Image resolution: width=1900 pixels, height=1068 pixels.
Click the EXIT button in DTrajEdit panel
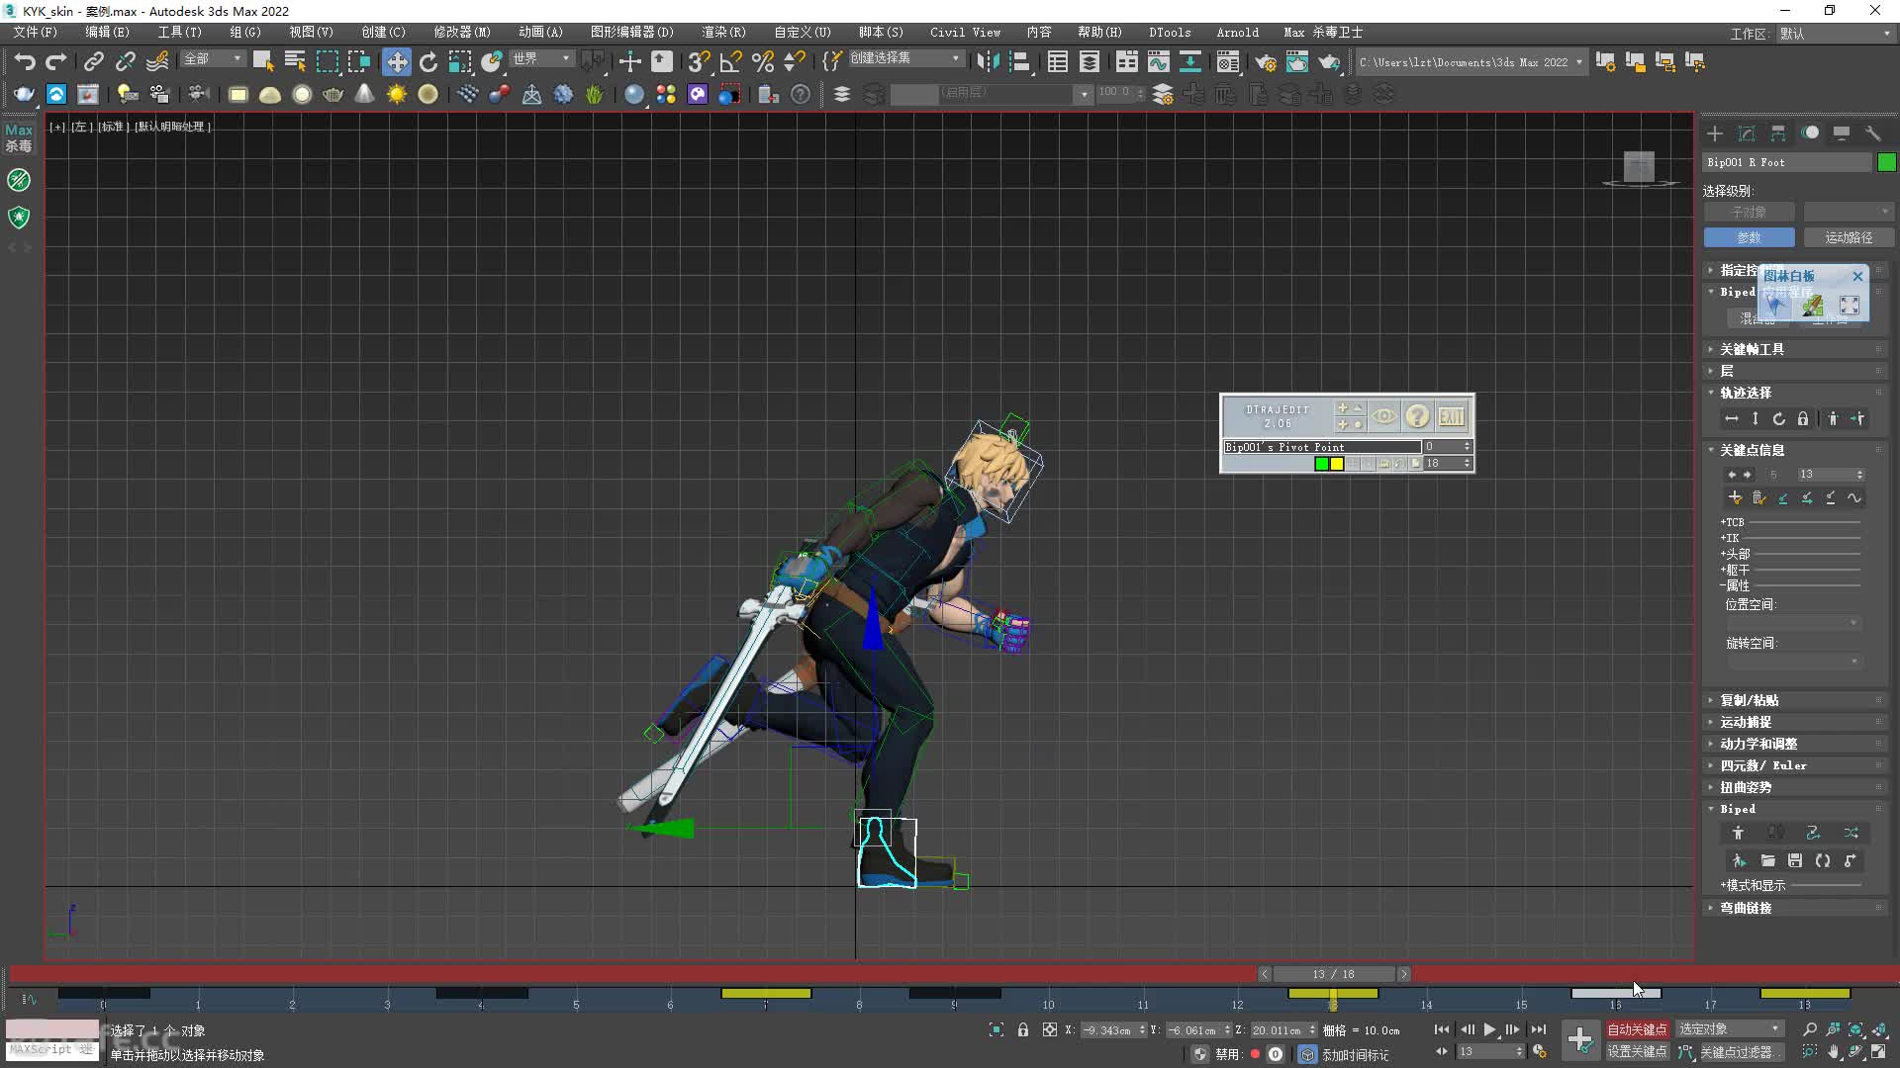[1451, 416]
